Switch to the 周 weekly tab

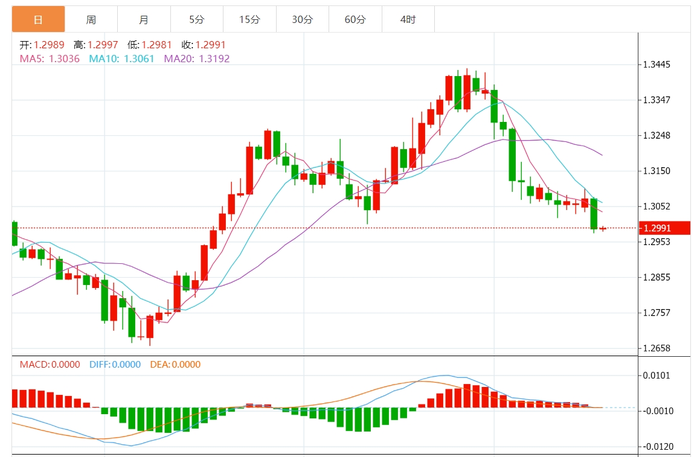(x=91, y=19)
